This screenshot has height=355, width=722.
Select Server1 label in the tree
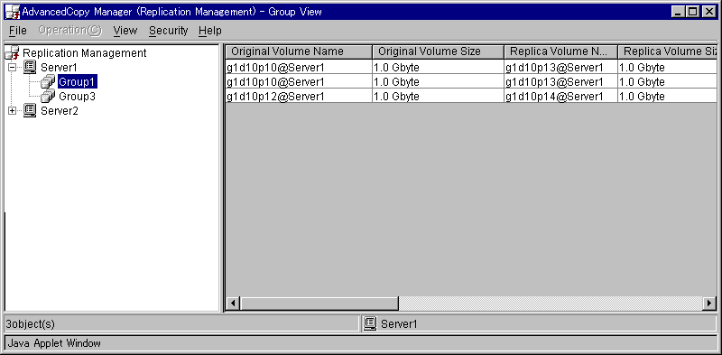pos(60,68)
